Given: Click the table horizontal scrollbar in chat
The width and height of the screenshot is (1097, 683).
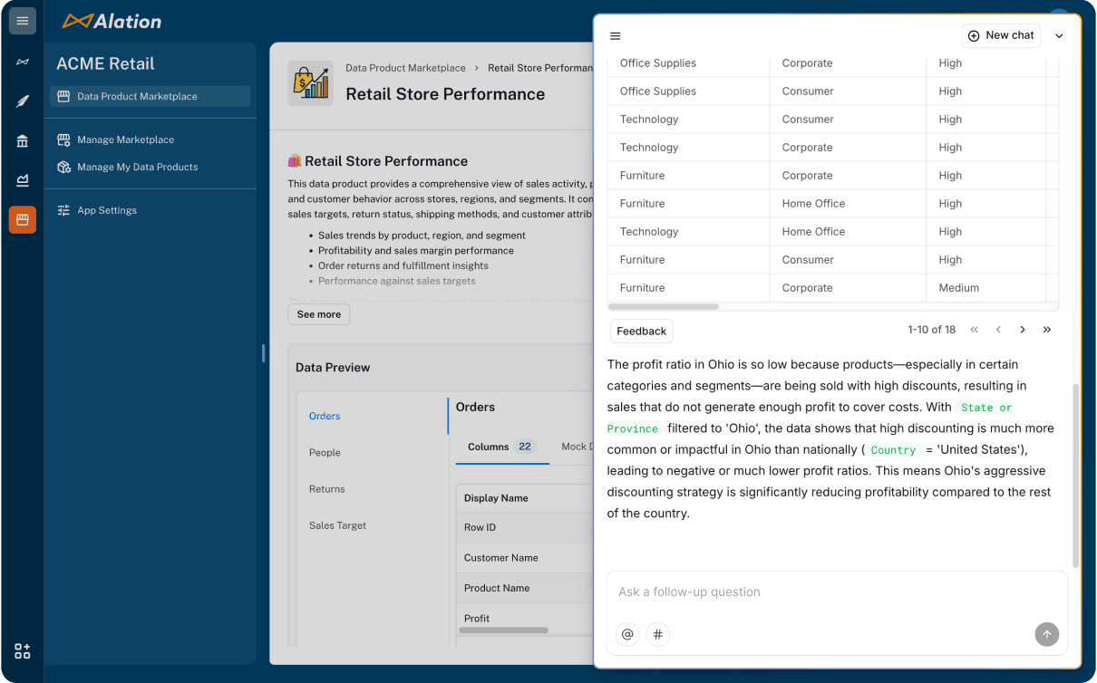Looking at the screenshot, I should coord(664,307).
